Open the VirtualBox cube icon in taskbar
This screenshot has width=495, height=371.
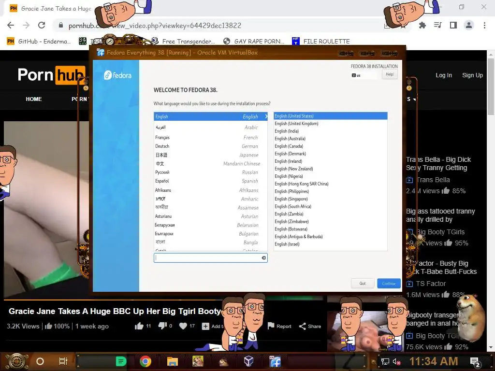click(248, 361)
